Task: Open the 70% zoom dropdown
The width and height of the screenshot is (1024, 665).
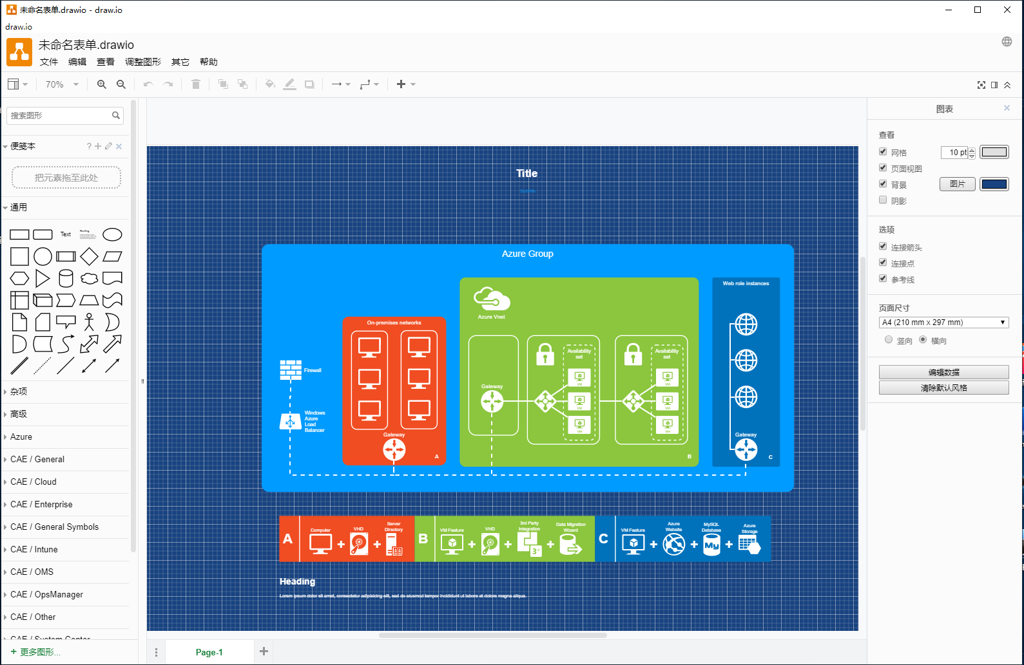Action: click(x=62, y=84)
